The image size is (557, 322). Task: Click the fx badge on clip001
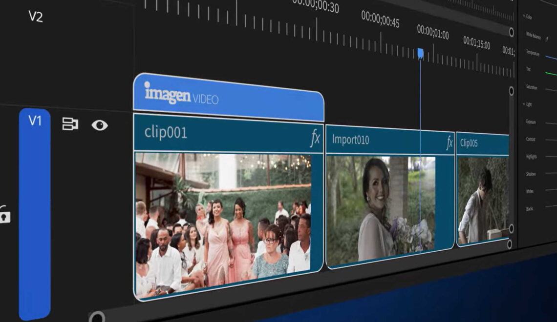pos(315,139)
